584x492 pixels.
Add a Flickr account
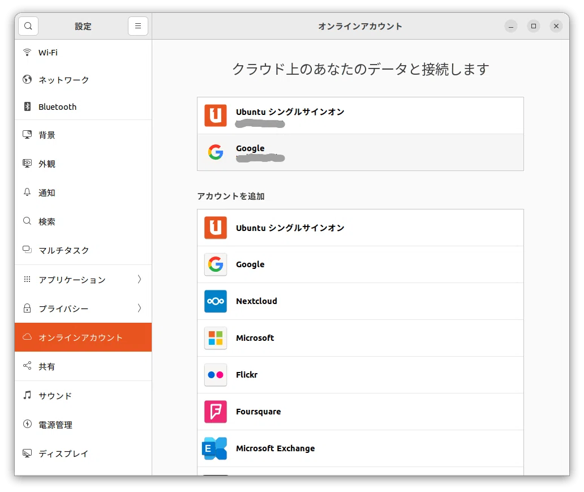click(x=360, y=375)
